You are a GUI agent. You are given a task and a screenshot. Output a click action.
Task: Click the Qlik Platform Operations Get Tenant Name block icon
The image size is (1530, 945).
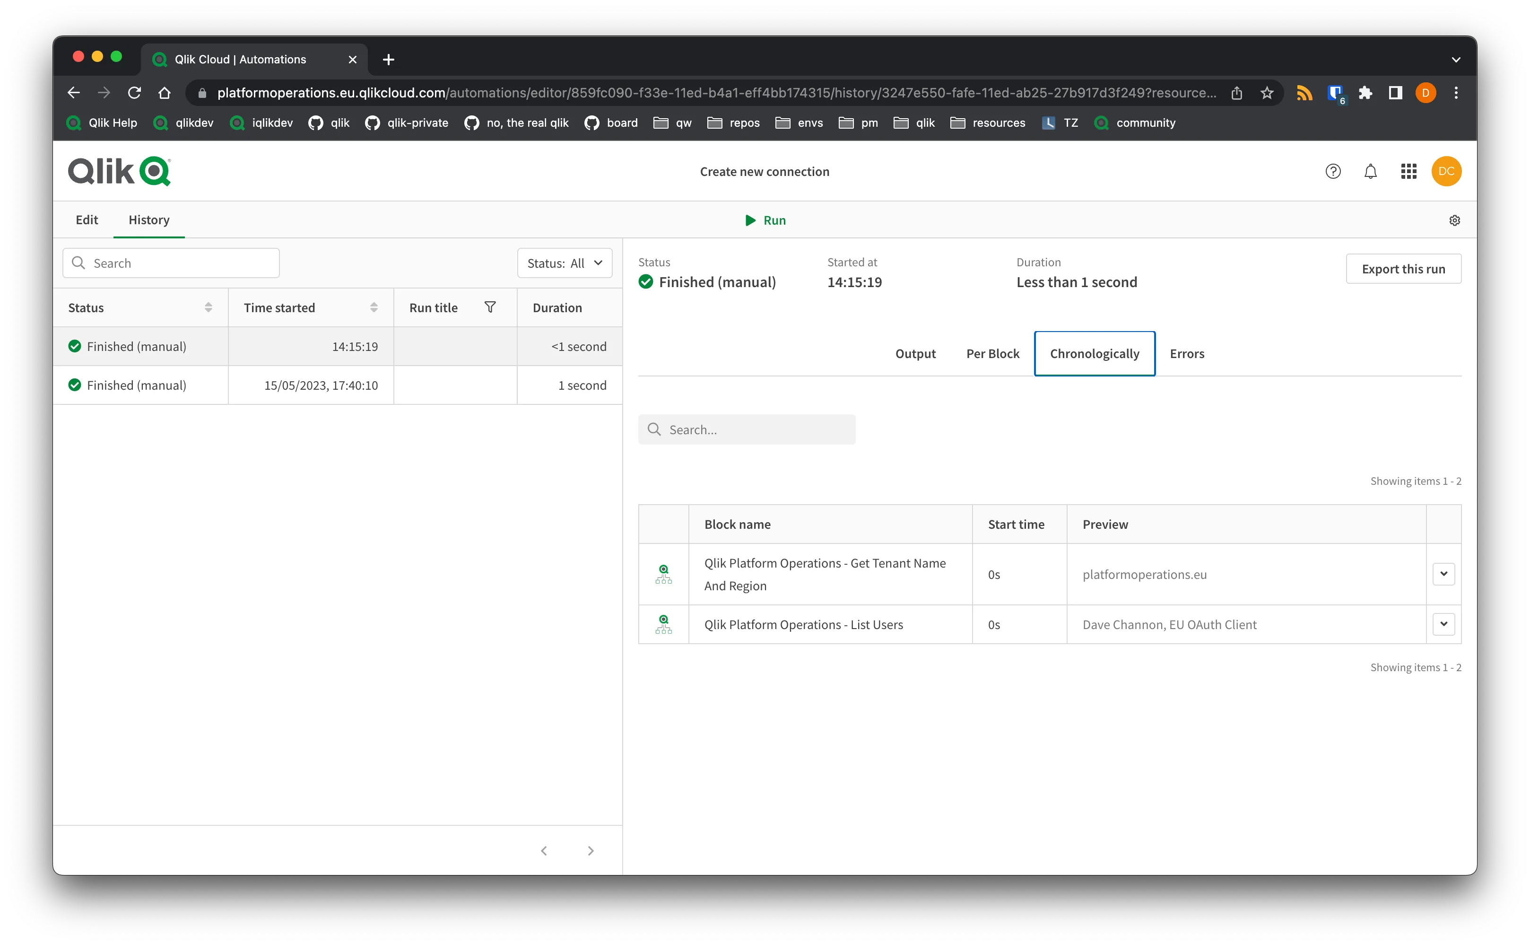click(663, 574)
